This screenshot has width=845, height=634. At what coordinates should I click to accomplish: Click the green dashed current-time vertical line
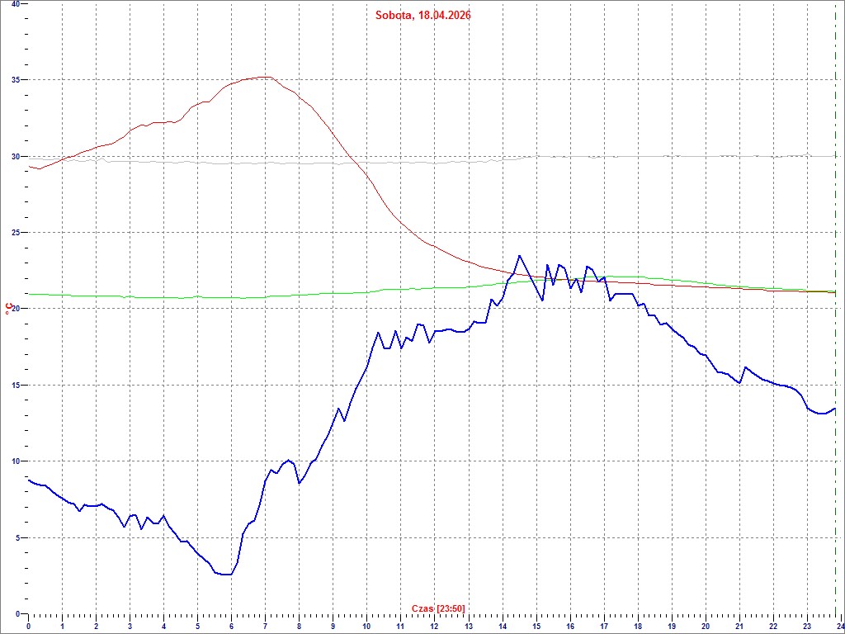(x=836, y=330)
